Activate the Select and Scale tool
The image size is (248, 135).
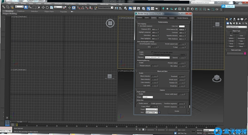(x=51, y=7)
